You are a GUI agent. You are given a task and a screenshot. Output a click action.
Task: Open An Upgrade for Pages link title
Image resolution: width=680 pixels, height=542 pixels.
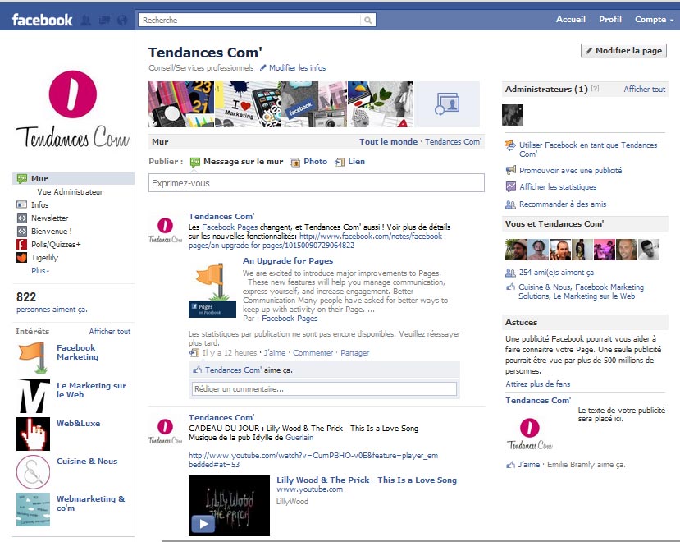coord(288,260)
